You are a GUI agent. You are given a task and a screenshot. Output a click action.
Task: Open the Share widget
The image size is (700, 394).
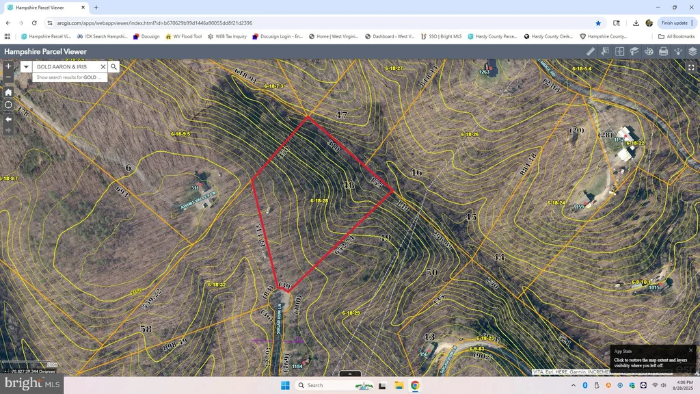tap(677, 52)
